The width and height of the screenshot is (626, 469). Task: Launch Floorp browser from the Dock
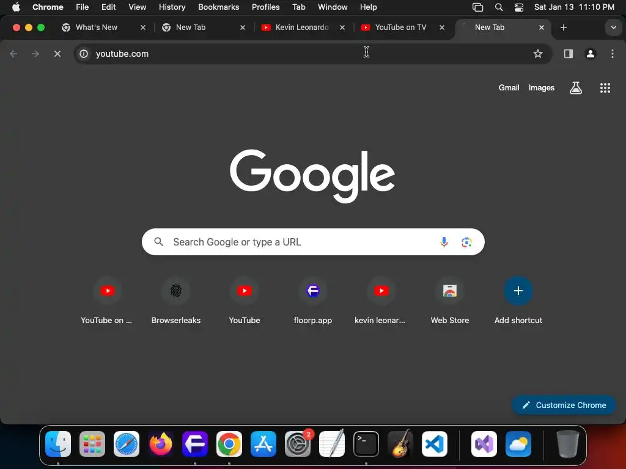(195, 444)
